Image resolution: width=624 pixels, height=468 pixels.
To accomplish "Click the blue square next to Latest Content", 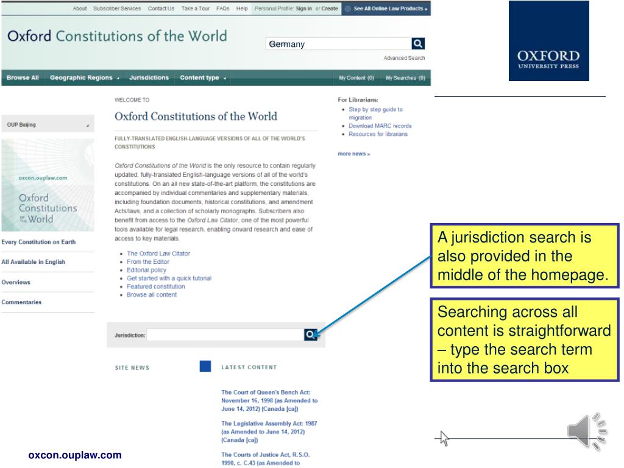I will [x=205, y=366].
